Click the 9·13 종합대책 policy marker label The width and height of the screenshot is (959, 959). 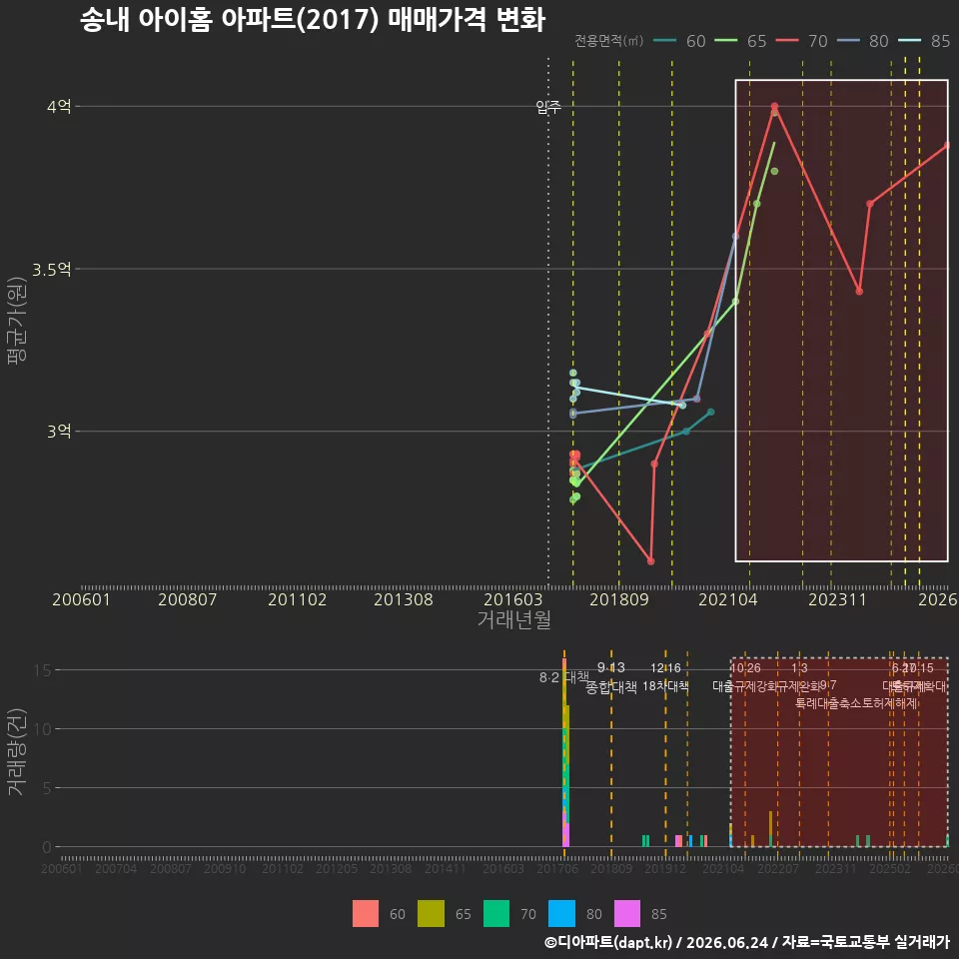(x=611, y=677)
